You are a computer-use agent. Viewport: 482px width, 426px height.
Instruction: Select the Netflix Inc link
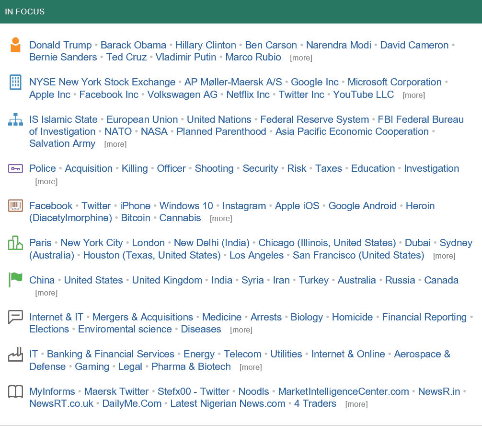tap(248, 95)
